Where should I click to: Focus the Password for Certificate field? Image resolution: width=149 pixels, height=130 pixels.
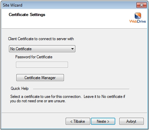[x=42, y=65]
